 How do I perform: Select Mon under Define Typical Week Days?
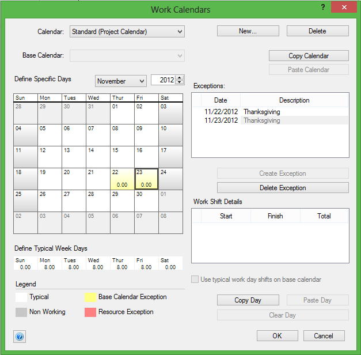pyautogui.click(x=50, y=264)
